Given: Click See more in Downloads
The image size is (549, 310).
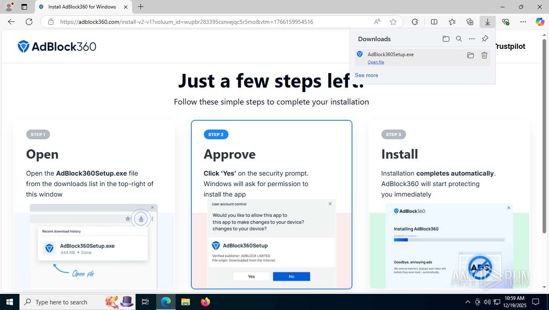Looking at the screenshot, I should point(367,75).
